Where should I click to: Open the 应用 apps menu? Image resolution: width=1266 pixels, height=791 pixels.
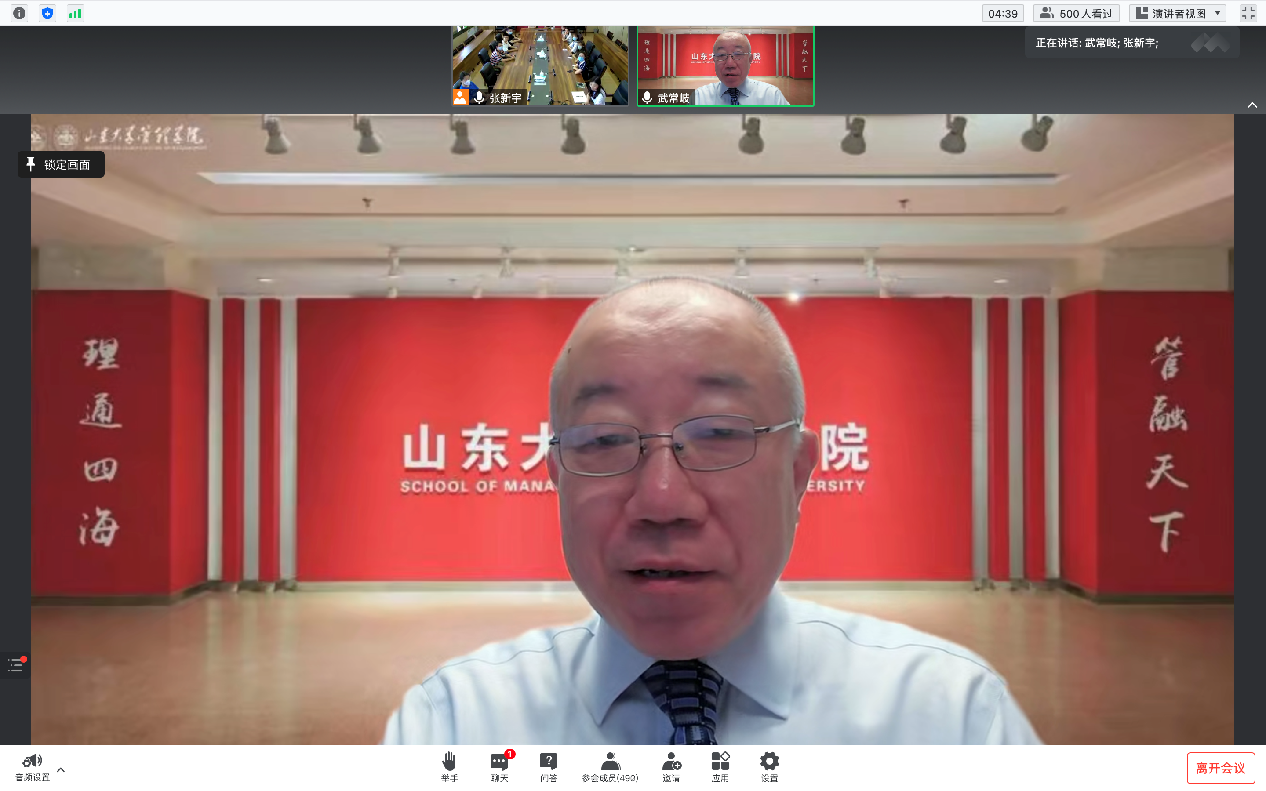point(720,767)
